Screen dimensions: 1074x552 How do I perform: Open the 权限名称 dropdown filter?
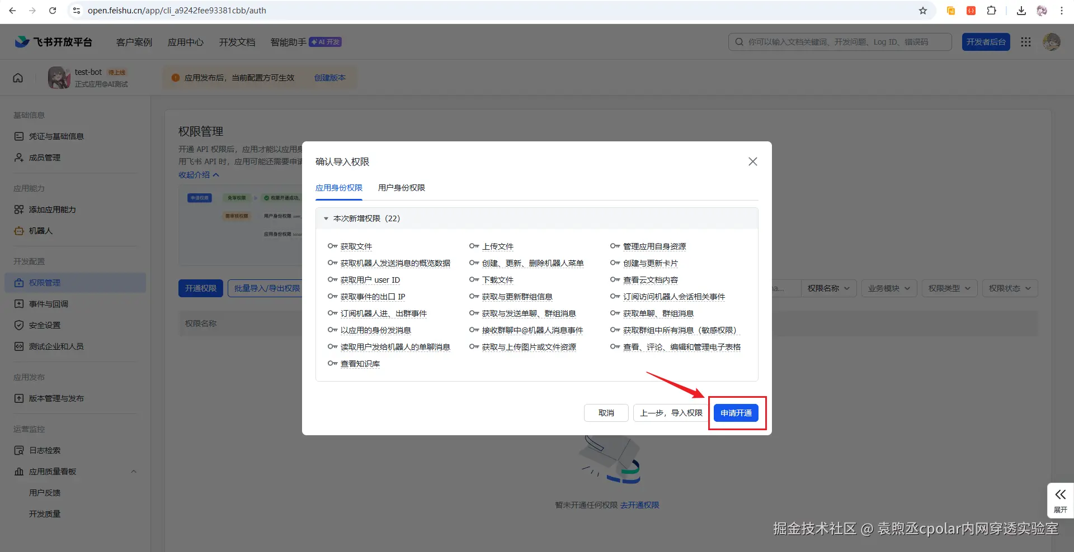829,288
